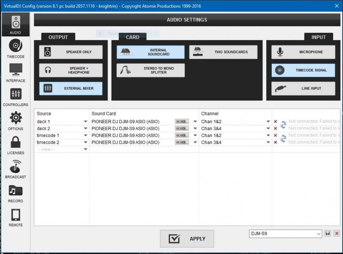This screenshot has width=343, height=254.
Task: Open the channel dropdown in the deck 1 row
Action: [x=268, y=121]
